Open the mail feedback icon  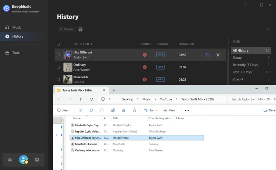tap(37, 160)
